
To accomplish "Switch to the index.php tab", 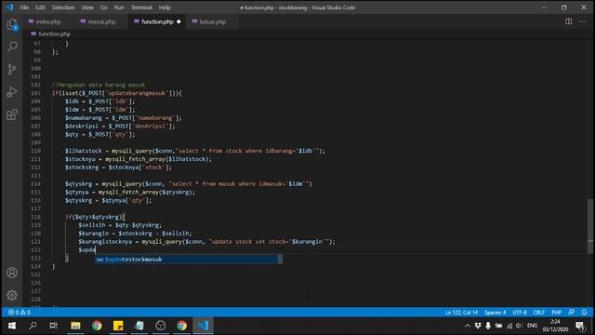I will tap(45, 21).
